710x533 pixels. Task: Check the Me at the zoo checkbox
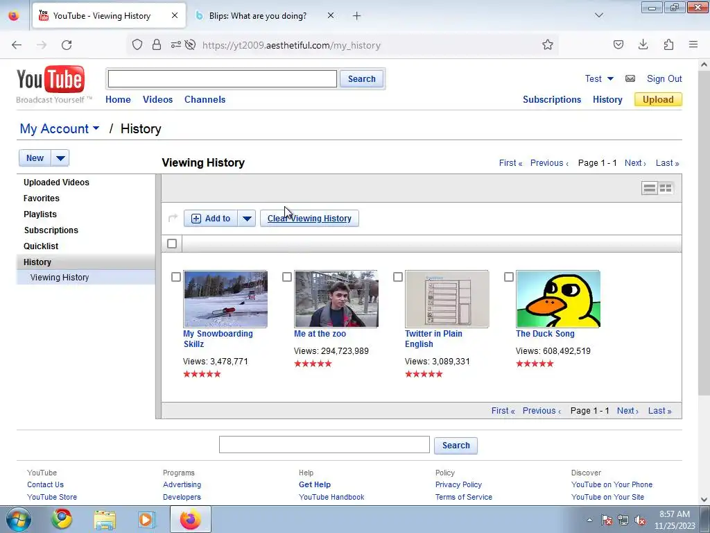coord(286,277)
